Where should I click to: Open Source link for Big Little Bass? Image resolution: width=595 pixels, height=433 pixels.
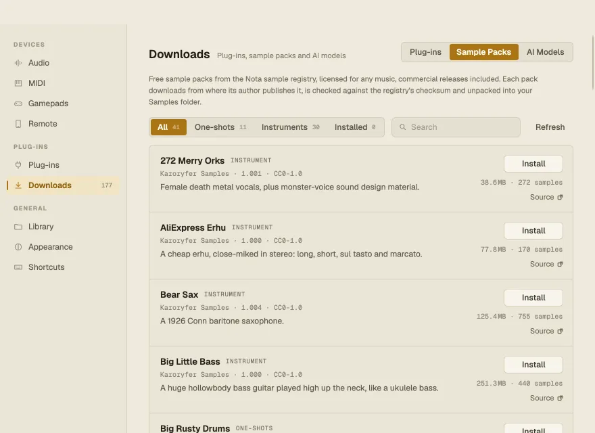point(546,398)
